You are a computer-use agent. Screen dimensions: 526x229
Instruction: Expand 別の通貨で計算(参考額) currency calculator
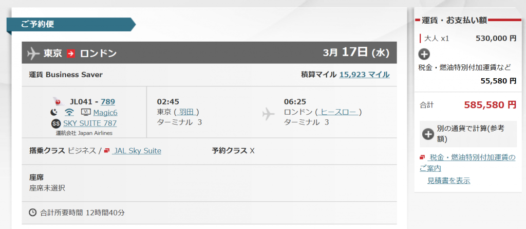point(428,134)
